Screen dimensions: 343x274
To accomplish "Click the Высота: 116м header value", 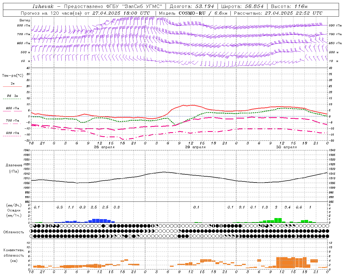I will pos(289,6).
